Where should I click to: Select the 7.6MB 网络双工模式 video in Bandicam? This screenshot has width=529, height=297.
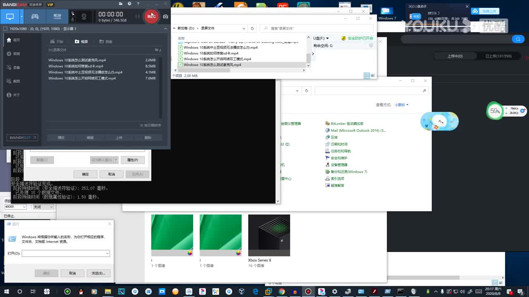pyautogui.click(x=102, y=78)
